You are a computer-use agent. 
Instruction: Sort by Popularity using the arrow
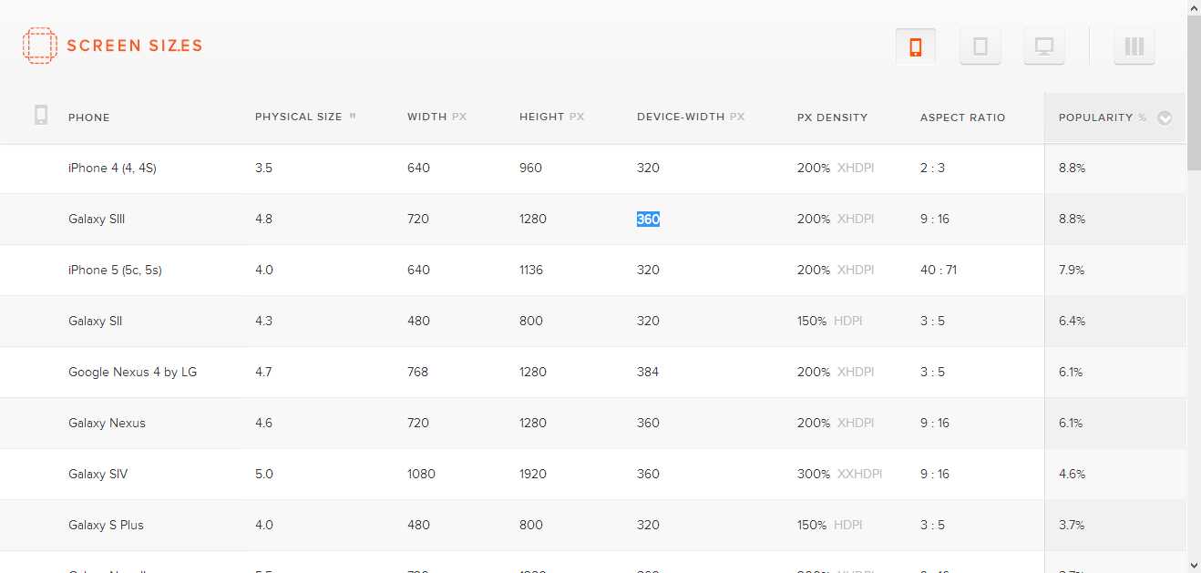coord(1165,118)
